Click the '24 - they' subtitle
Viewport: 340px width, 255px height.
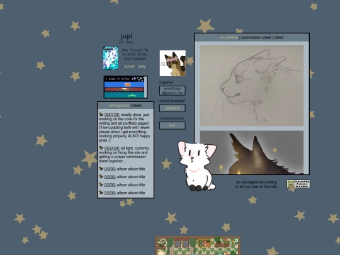point(126,42)
